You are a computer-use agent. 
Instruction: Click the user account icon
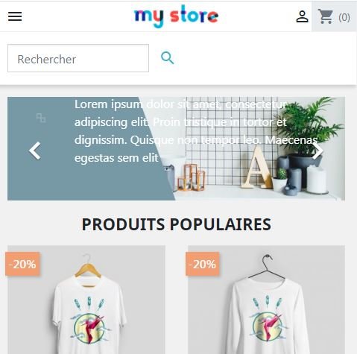(302, 16)
